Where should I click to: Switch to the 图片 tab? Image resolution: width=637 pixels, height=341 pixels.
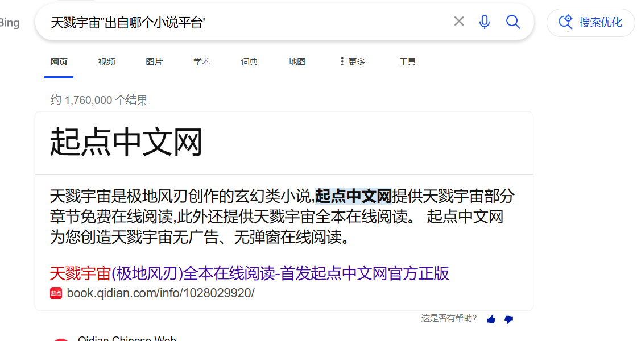tap(154, 62)
